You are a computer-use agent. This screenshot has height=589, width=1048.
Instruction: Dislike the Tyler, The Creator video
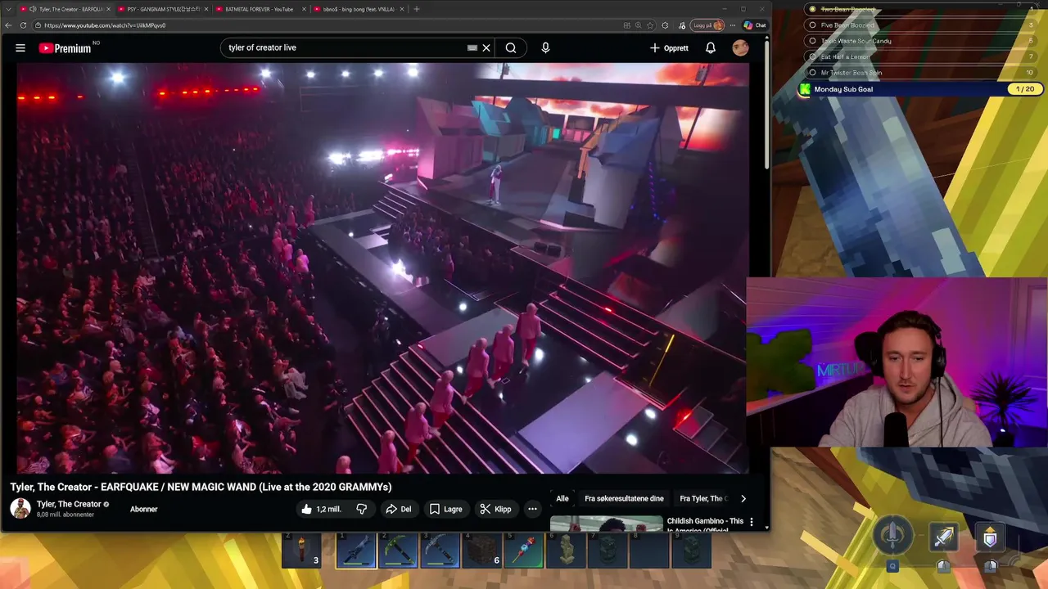tap(361, 509)
